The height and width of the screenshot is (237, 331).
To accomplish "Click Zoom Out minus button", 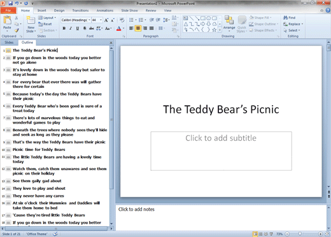I will click(x=287, y=234).
